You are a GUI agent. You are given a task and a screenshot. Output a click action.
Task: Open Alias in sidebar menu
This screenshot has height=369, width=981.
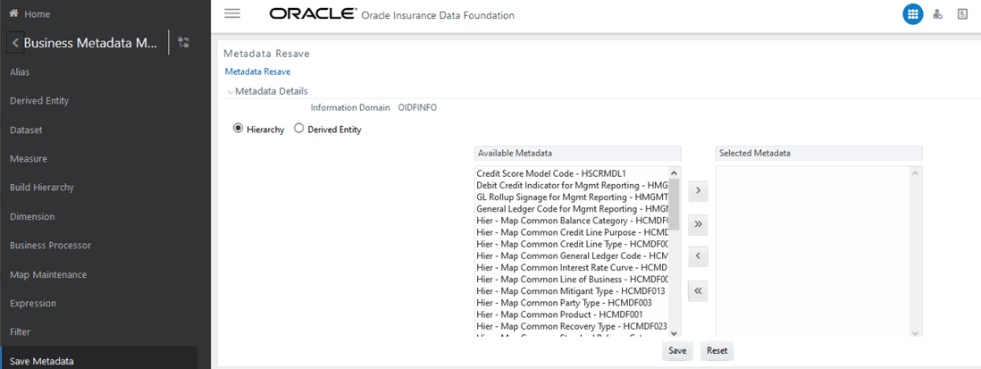[x=20, y=71]
